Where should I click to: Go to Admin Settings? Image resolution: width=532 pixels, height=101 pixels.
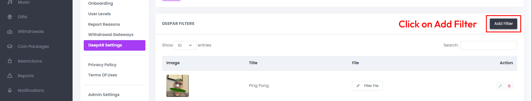(104, 95)
